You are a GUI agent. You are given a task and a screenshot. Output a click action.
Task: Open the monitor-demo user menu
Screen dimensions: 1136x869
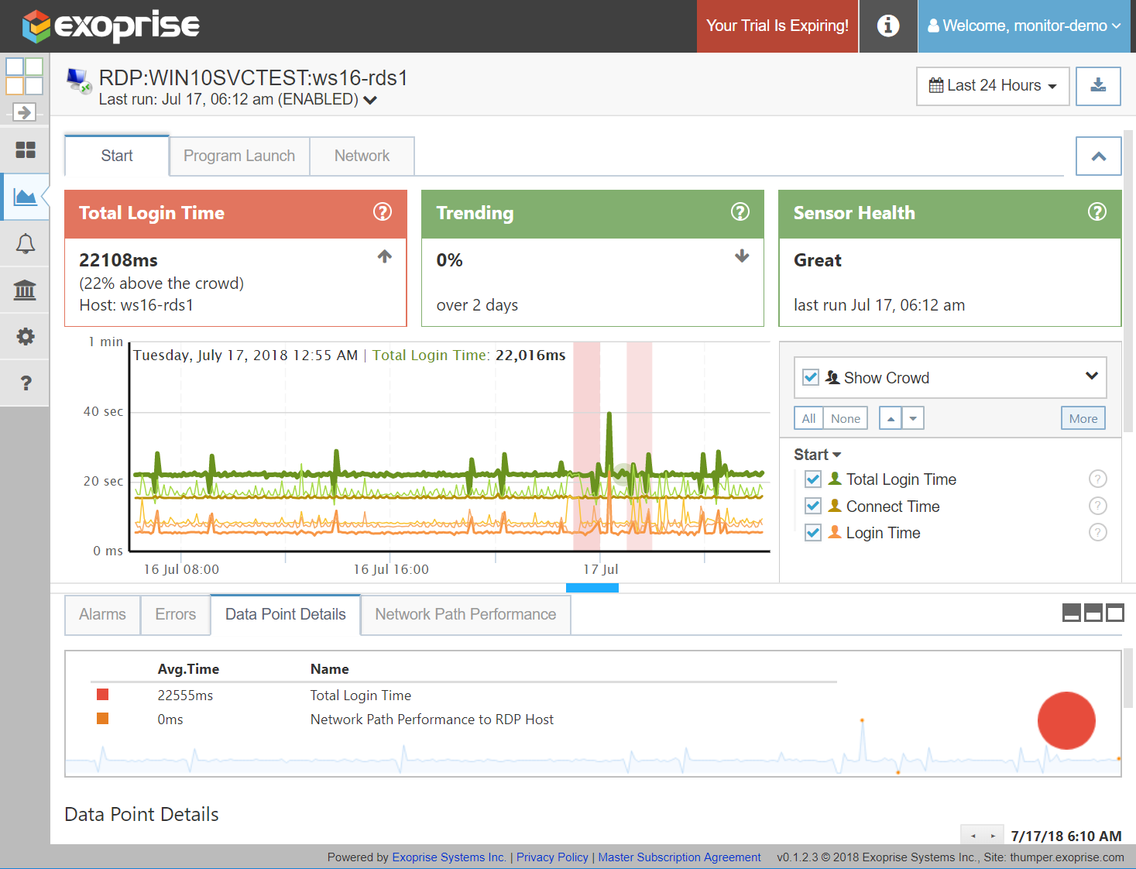(x=1024, y=26)
